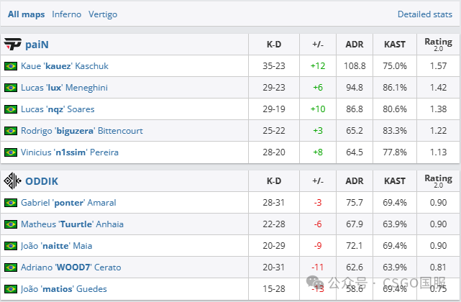Open Lucas 'nqz' Soares player profile
Viewport: 461px width, 302px height.
(58, 109)
